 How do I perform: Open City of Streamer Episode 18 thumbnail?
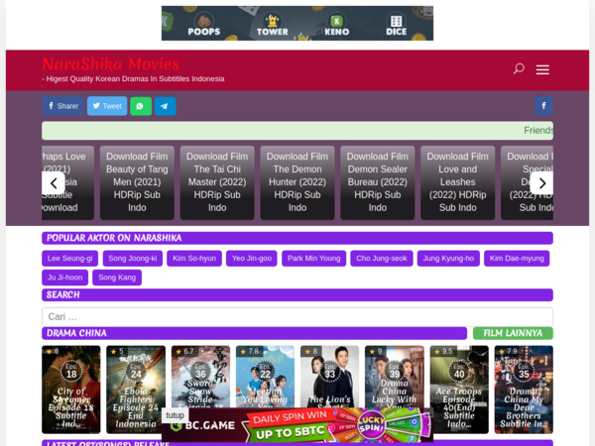(71, 390)
